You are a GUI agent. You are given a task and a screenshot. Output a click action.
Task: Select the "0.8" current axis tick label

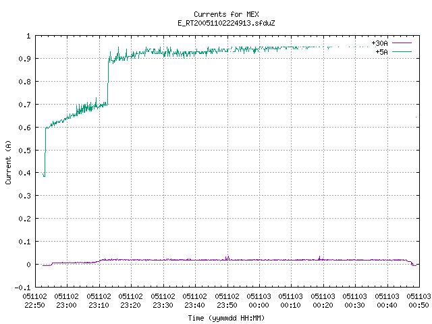coord(24,82)
